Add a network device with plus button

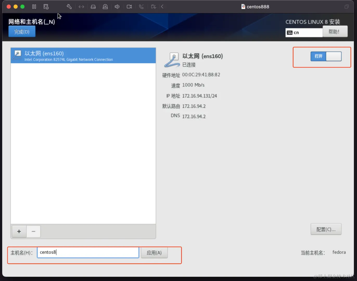tap(19, 231)
